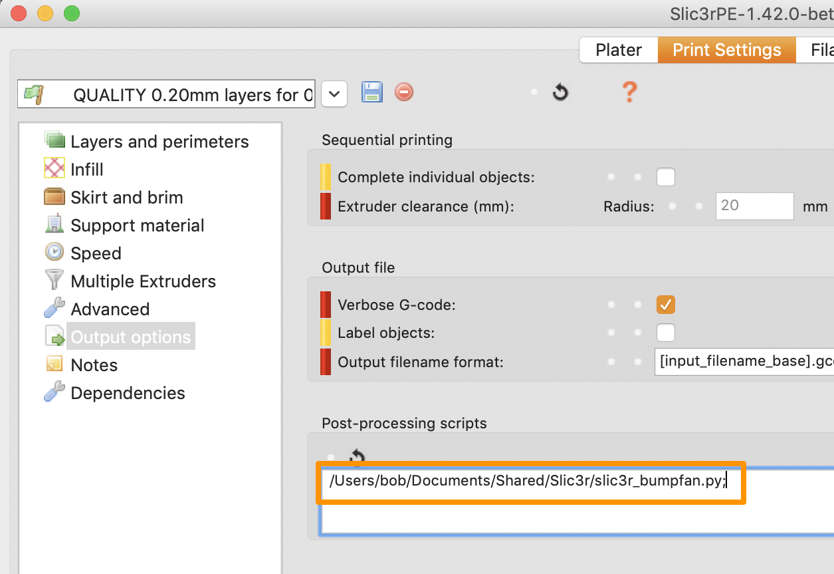Screen dimensions: 834x574
Task: Open the Slic3r help question mark
Action: [629, 92]
